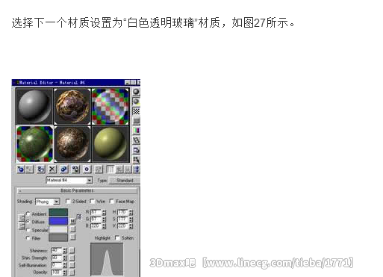Click Assign Material to Selection icon
Screen dimensions: 383x277
tap(40, 169)
